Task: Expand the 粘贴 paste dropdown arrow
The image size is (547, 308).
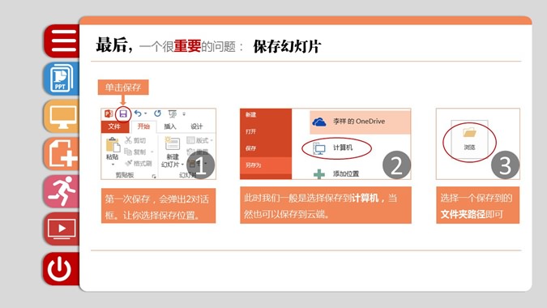Action: click(x=113, y=165)
